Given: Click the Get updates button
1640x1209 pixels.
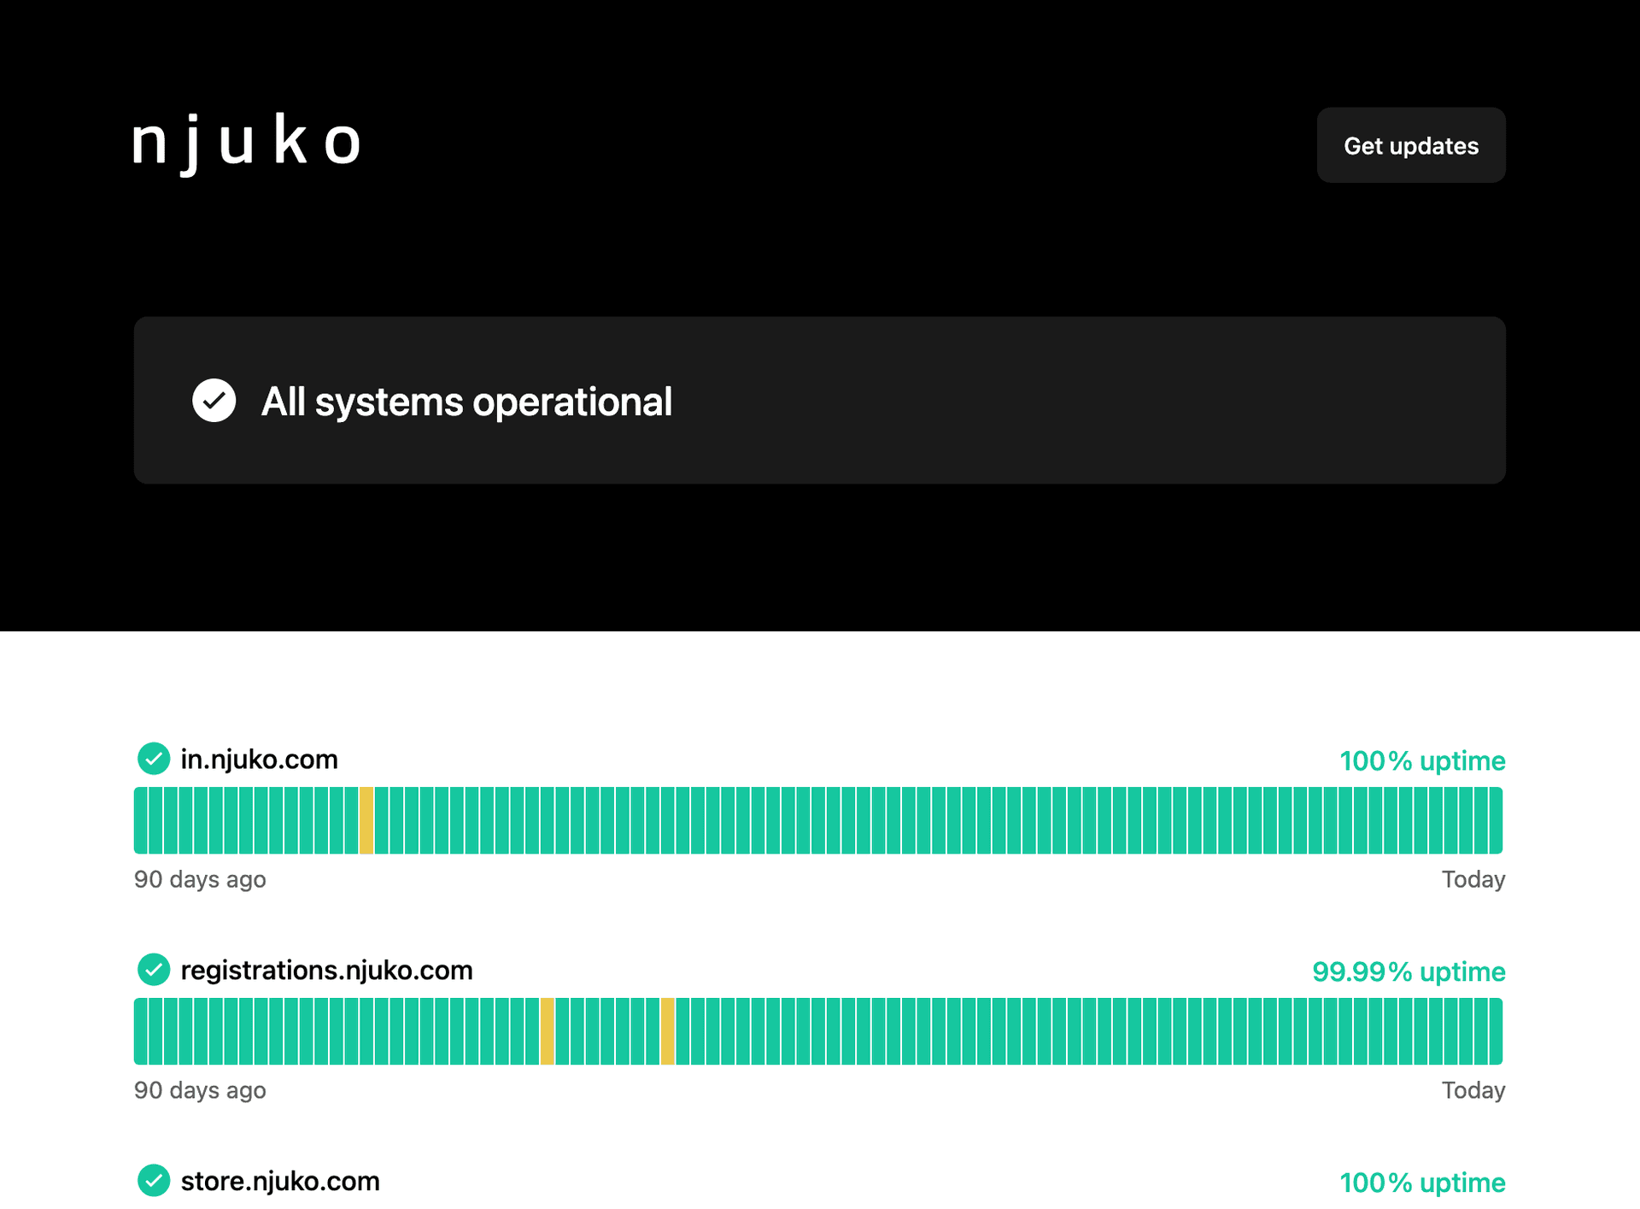Looking at the screenshot, I should (1410, 145).
